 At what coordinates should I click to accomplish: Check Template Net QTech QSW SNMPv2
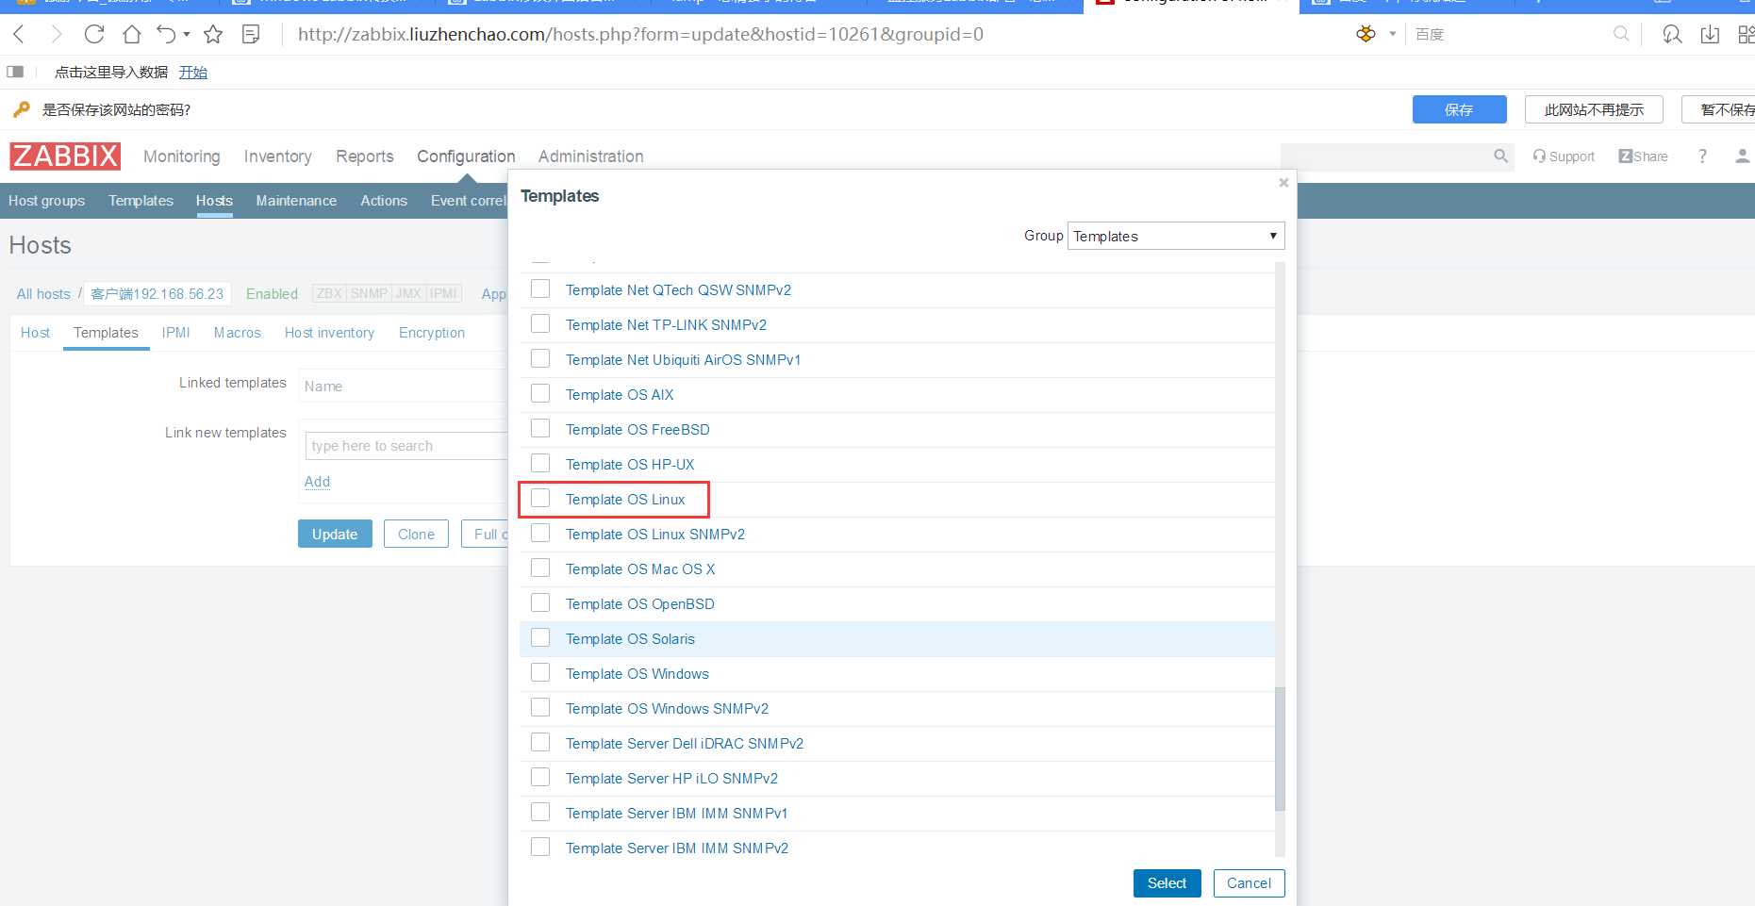point(540,288)
